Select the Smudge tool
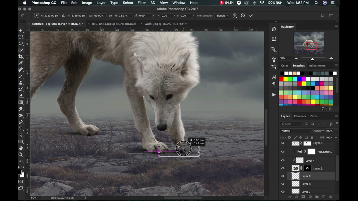358x201 pixels. (21, 109)
